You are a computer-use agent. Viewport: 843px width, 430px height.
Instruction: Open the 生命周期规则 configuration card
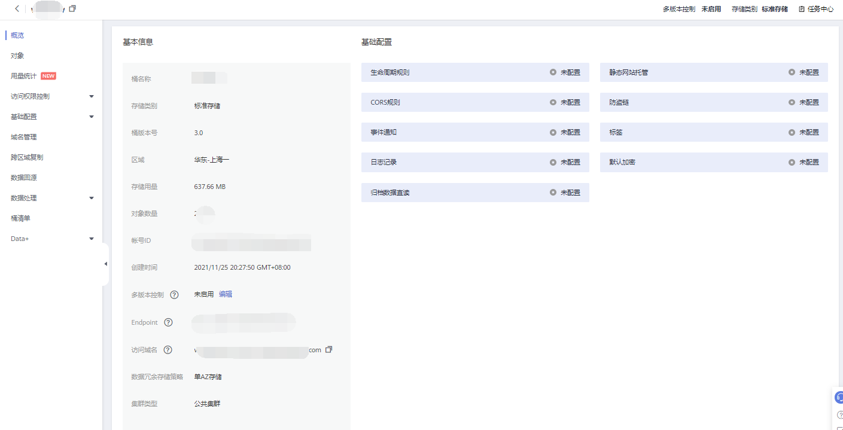(x=475, y=72)
